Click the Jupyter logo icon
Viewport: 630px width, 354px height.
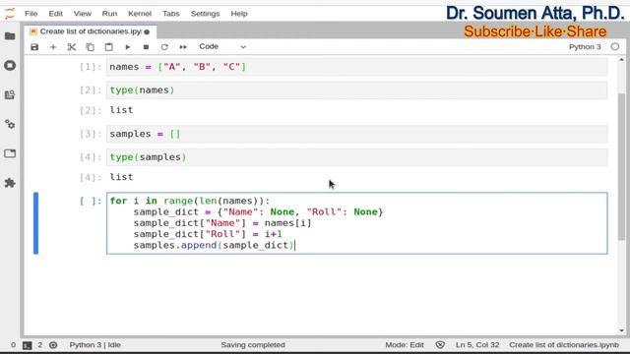click(9, 14)
